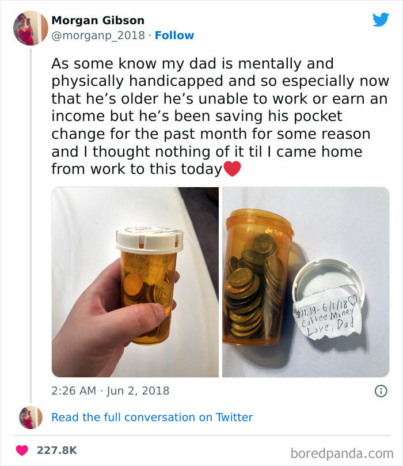Click the small avatar beside the conversation link

(31, 417)
